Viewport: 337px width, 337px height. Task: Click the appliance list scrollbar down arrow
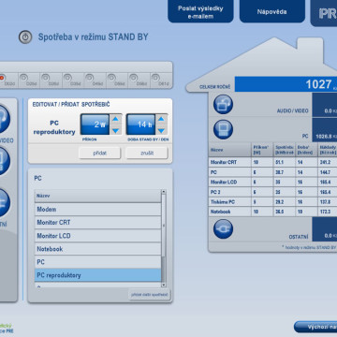tap(164, 285)
